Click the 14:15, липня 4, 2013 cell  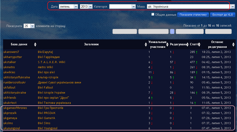click(216, 77)
